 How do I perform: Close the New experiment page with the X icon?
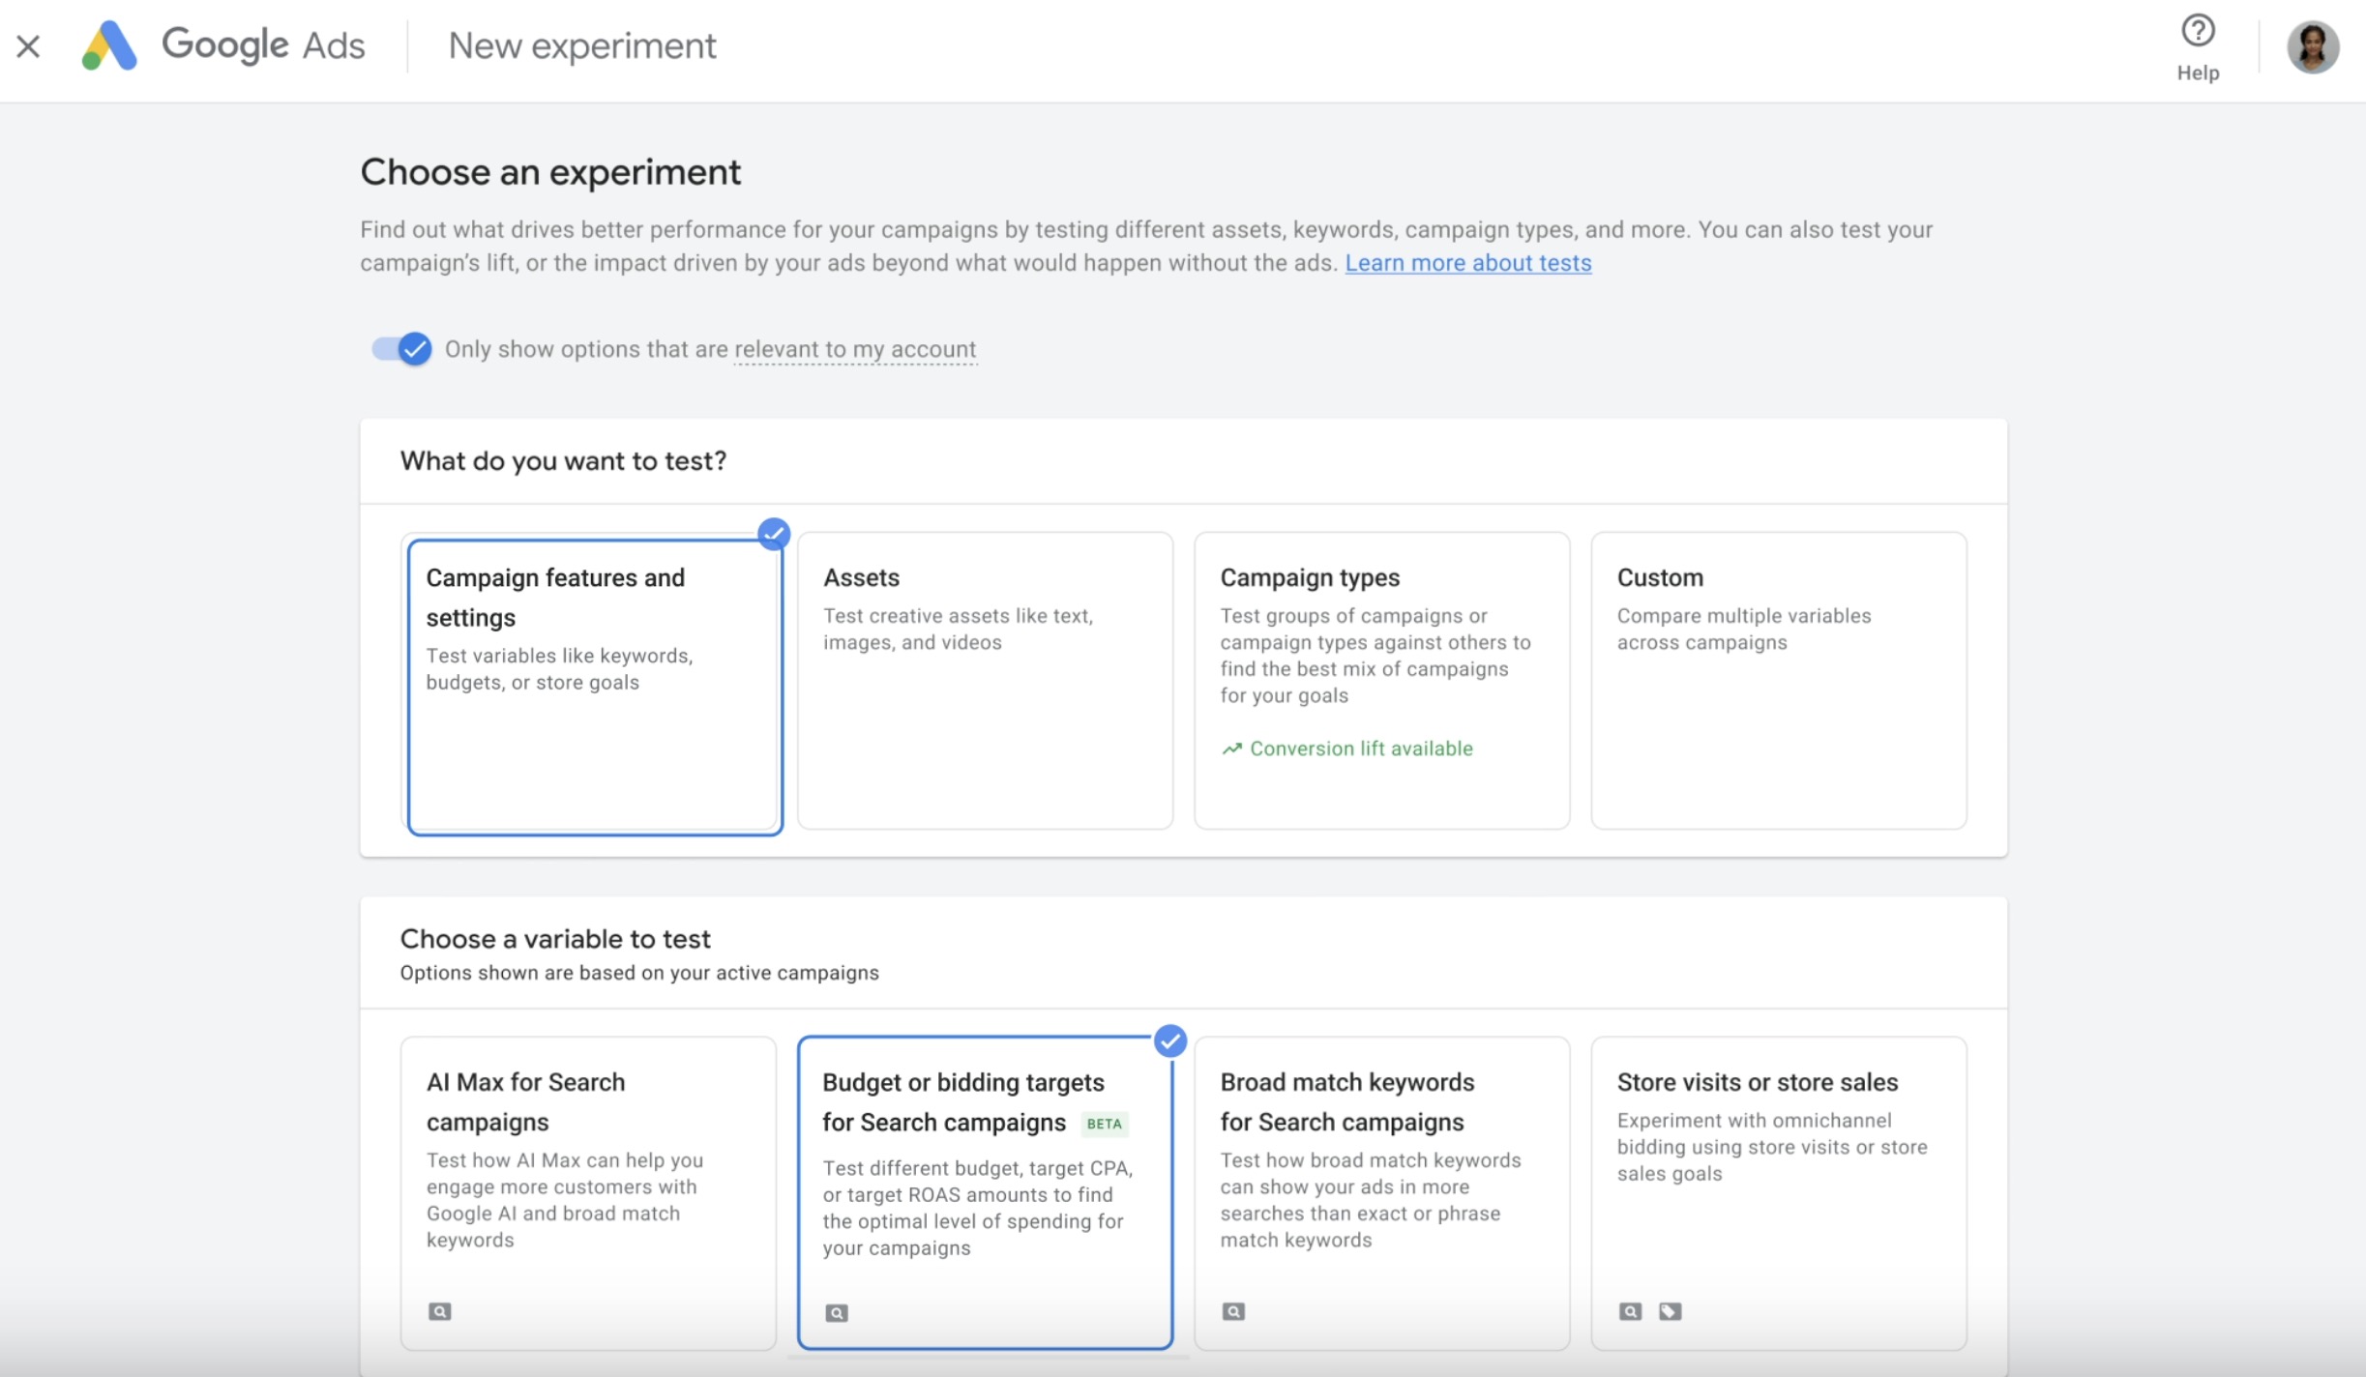[28, 45]
